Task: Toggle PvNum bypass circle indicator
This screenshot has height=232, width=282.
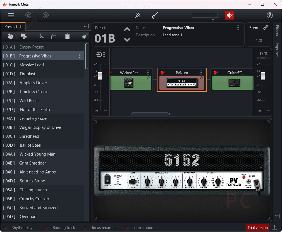Action: pyautogui.click(x=201, y=78)
